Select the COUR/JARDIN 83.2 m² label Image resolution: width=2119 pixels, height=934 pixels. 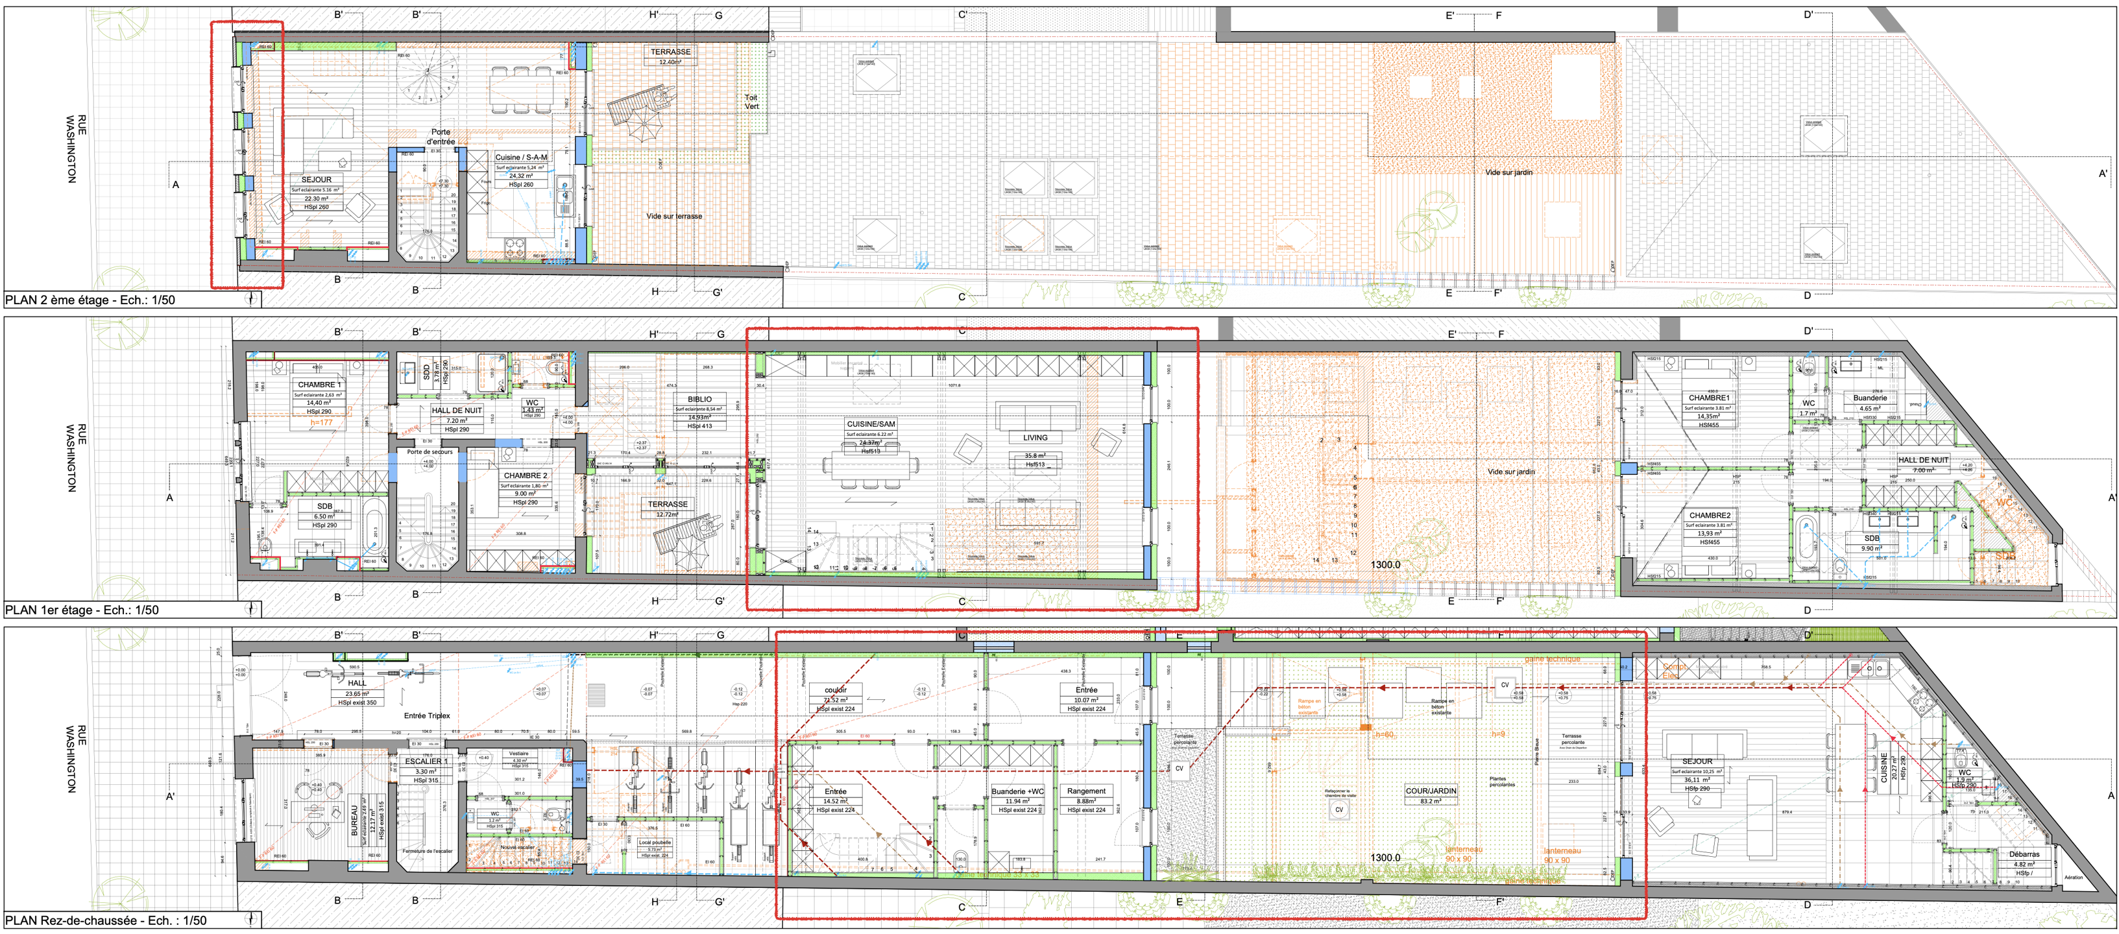pos(1431,795)
